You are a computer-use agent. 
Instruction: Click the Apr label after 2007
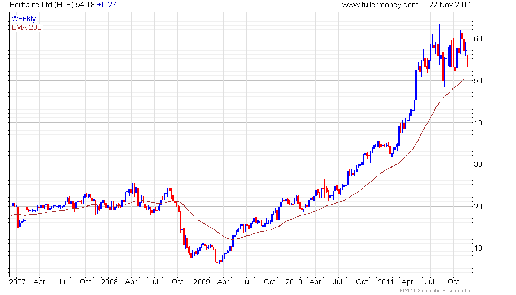click(39, 282)
